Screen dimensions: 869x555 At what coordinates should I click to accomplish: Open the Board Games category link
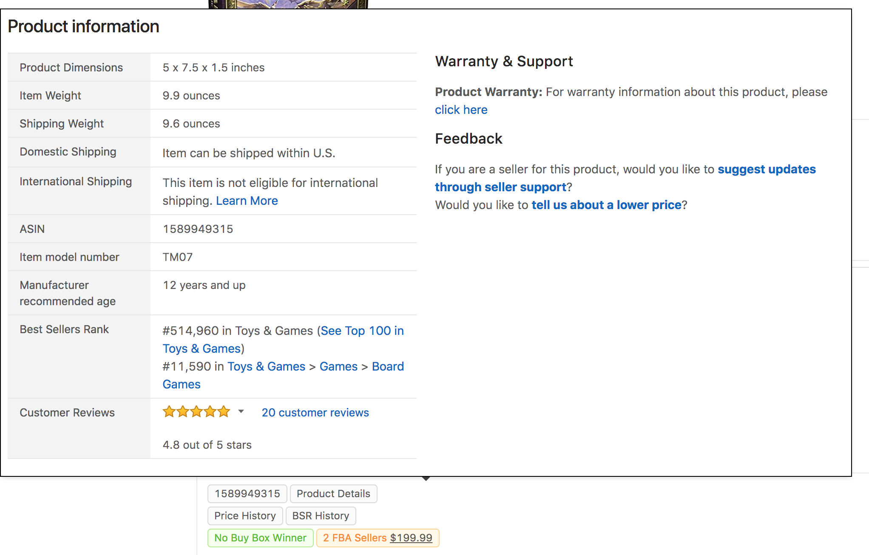tap(283, 375)
